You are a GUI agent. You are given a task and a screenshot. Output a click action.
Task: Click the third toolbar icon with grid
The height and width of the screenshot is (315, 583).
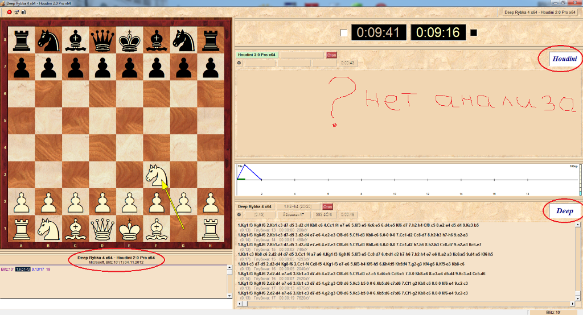pos(23,11)
